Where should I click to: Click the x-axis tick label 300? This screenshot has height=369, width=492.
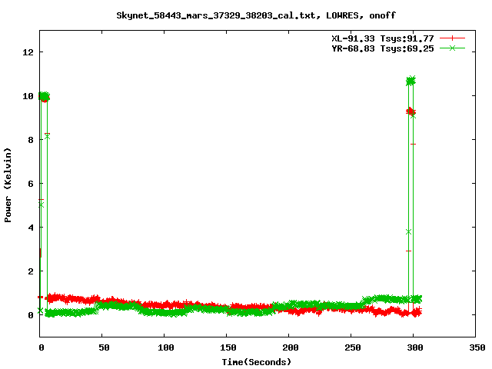point(415,347)
